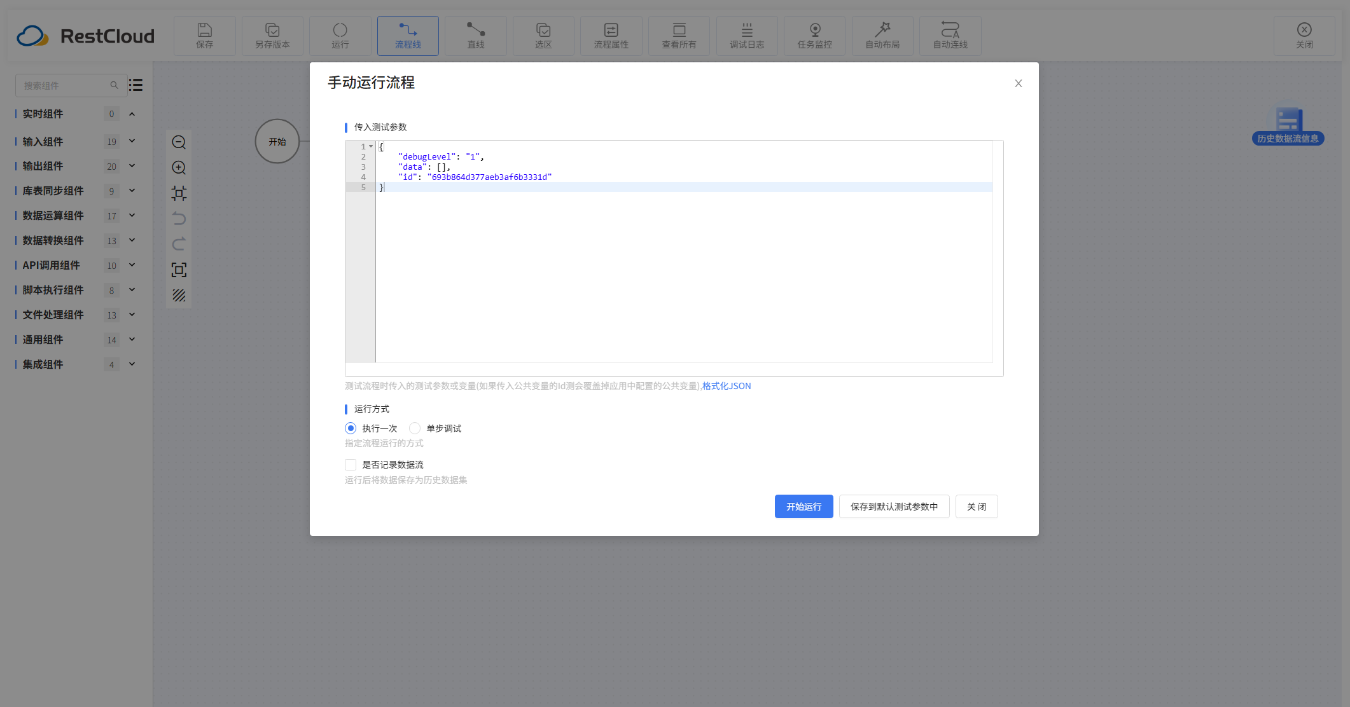This screenshot has width=1350, height=707.
Task: Select the 流程线 toolbar tab
Action: tap(408, 36)
